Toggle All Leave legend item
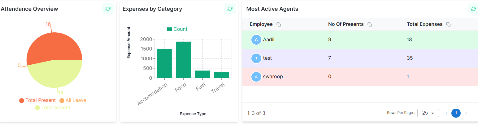The image size is (478, 125). point(73,100)
